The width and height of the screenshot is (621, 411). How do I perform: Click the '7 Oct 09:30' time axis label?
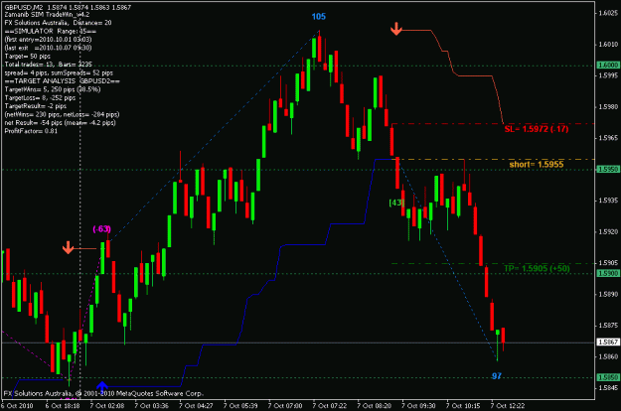pos(418,406)
